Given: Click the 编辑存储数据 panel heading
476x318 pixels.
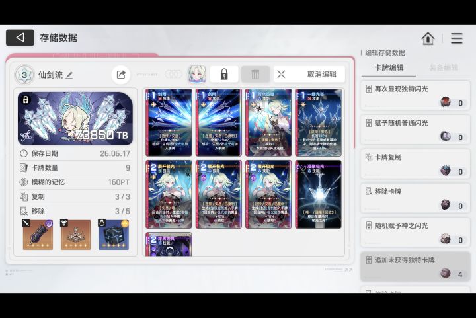Looking at the screenshot, I should tap(385, 53).
